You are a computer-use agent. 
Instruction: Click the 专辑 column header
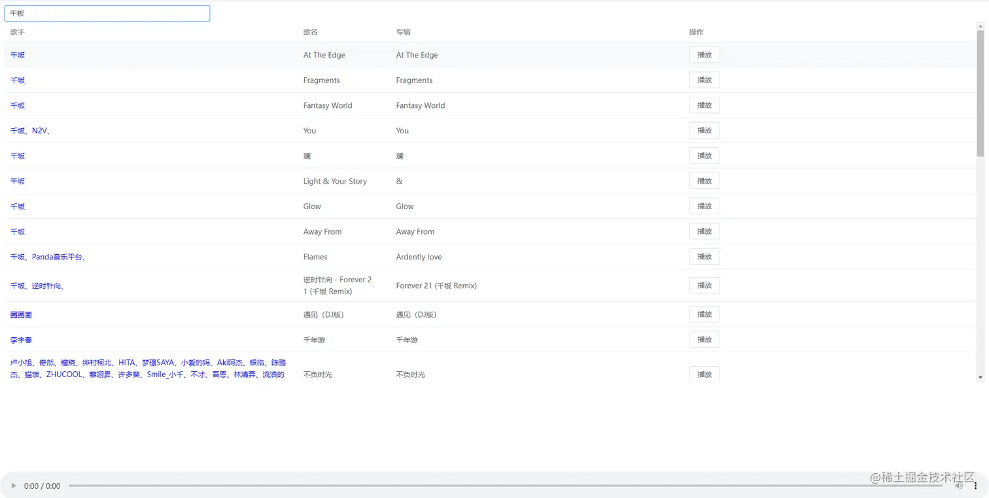coord(403,32)
